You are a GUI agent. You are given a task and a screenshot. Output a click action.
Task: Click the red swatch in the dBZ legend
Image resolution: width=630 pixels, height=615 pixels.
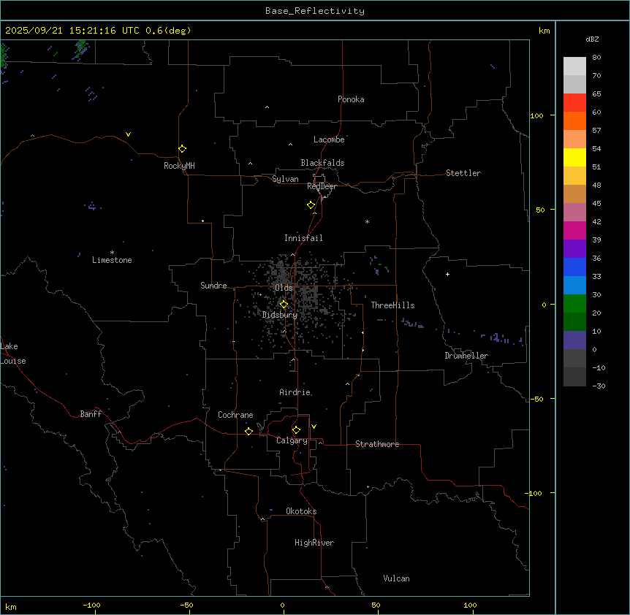point(574,103)
